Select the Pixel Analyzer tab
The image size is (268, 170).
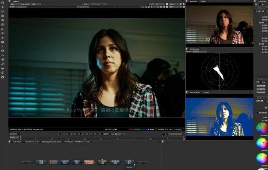pos(195,92)
